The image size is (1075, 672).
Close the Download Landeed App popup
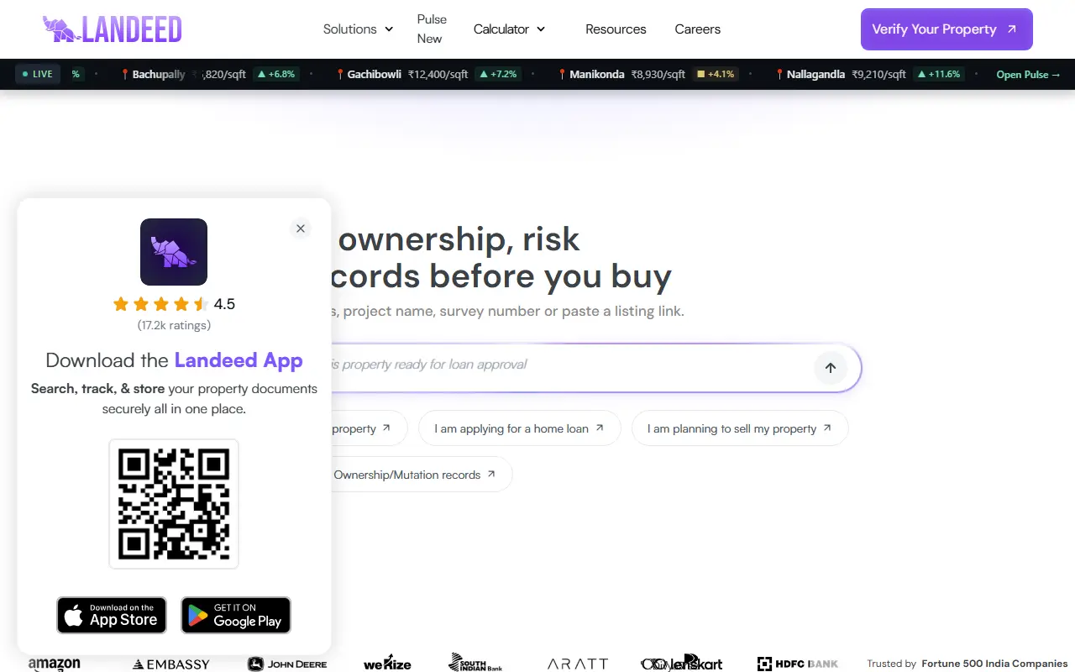[301, 228]
